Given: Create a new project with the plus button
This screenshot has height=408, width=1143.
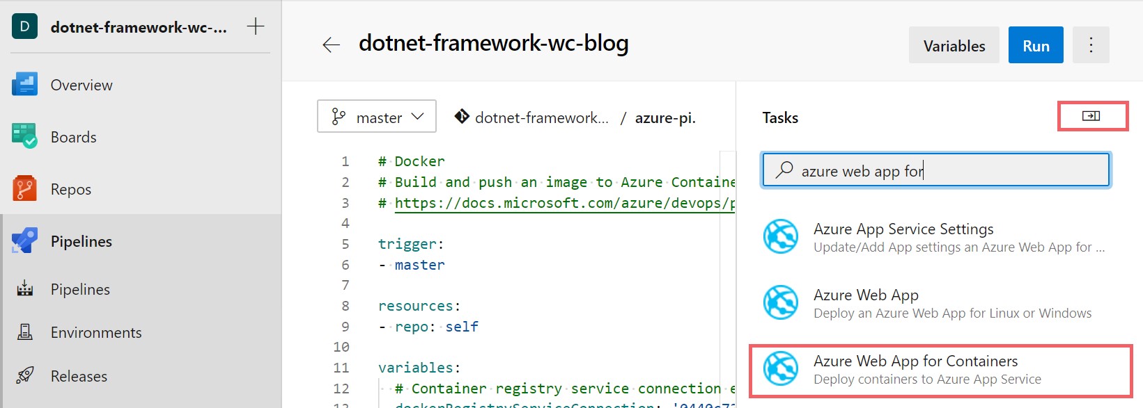Looking at the screenshot, I should tap(256, 25).
